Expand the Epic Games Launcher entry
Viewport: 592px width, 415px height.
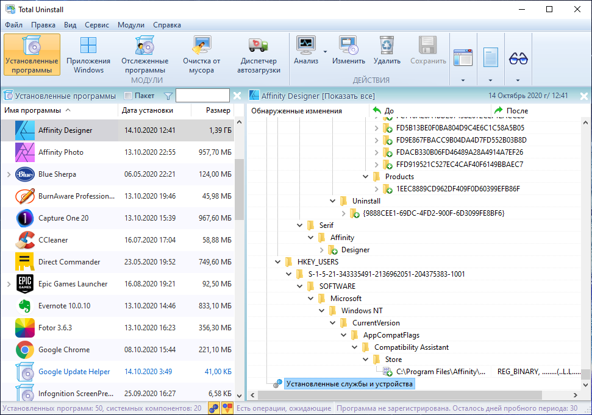(x=9, y=284)
